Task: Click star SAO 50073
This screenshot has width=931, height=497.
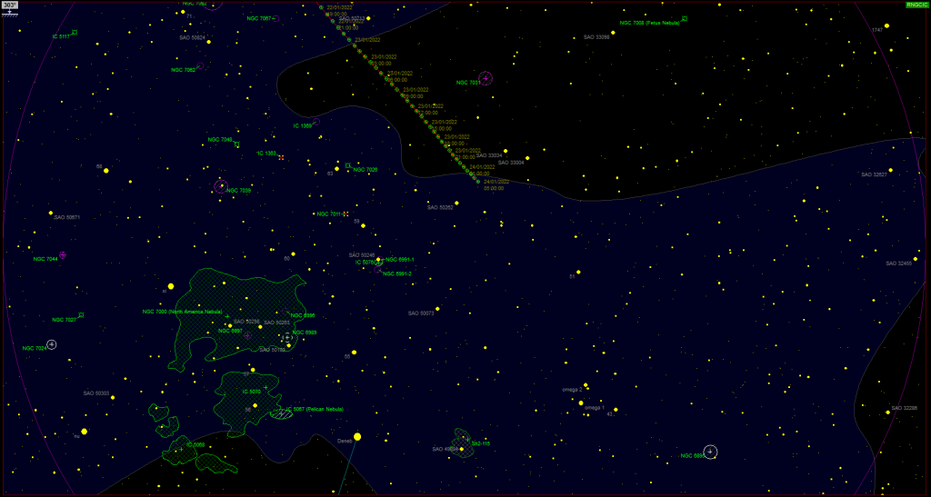Action: [x=437, y=308]
